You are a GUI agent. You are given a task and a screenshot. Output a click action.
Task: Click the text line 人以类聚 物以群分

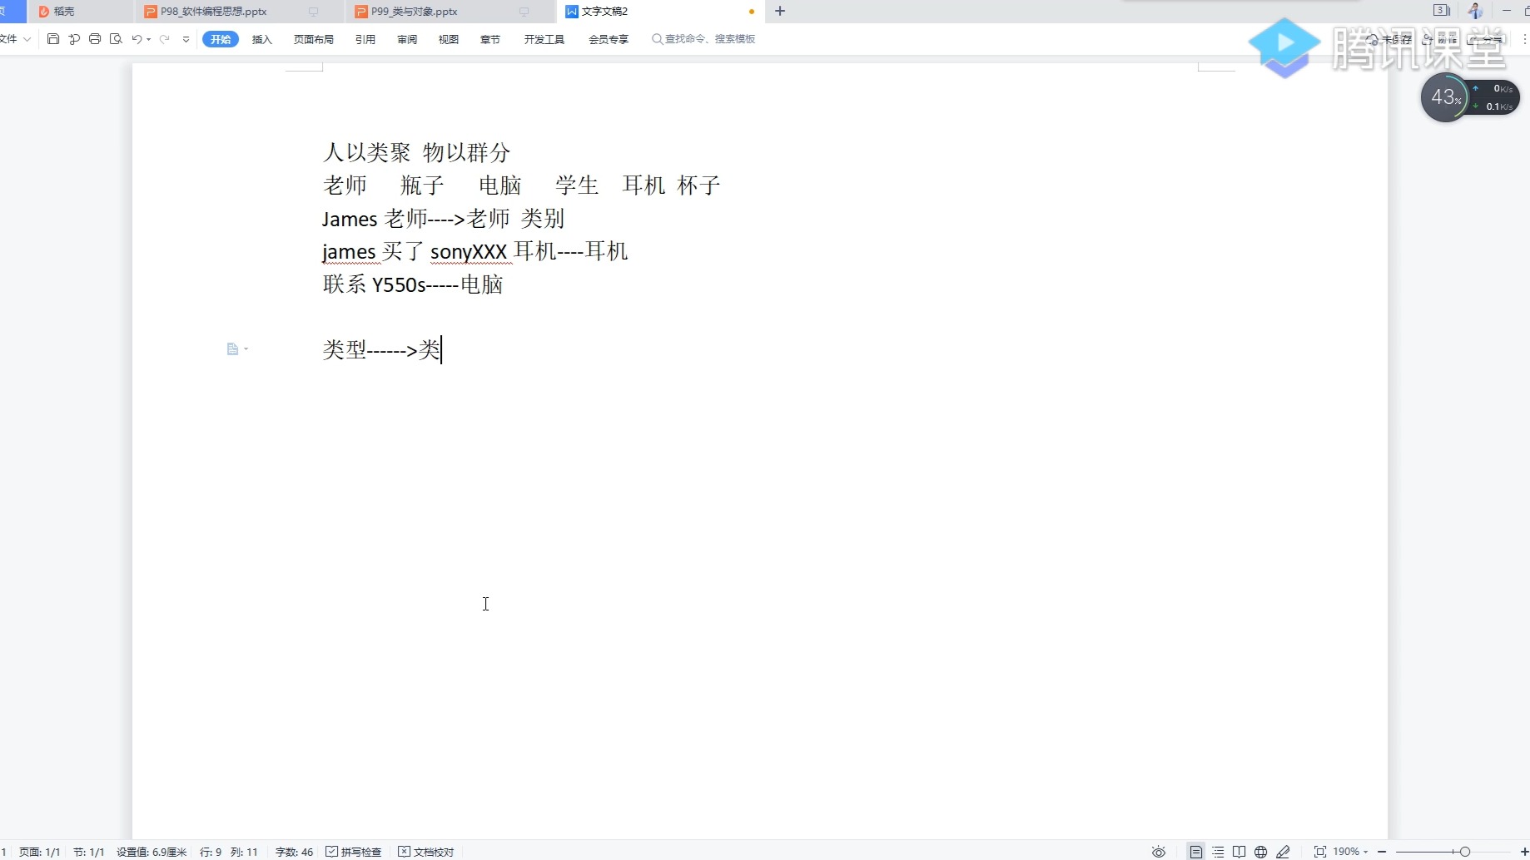coord(417,152)
